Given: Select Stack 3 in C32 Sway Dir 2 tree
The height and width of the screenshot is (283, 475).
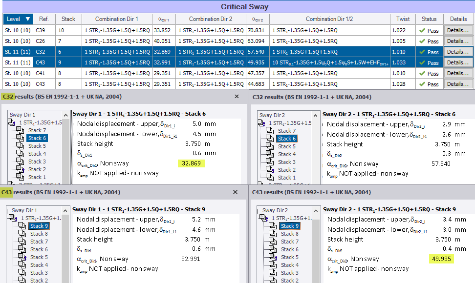Looking at the screenshot, I should click(286, 162).
